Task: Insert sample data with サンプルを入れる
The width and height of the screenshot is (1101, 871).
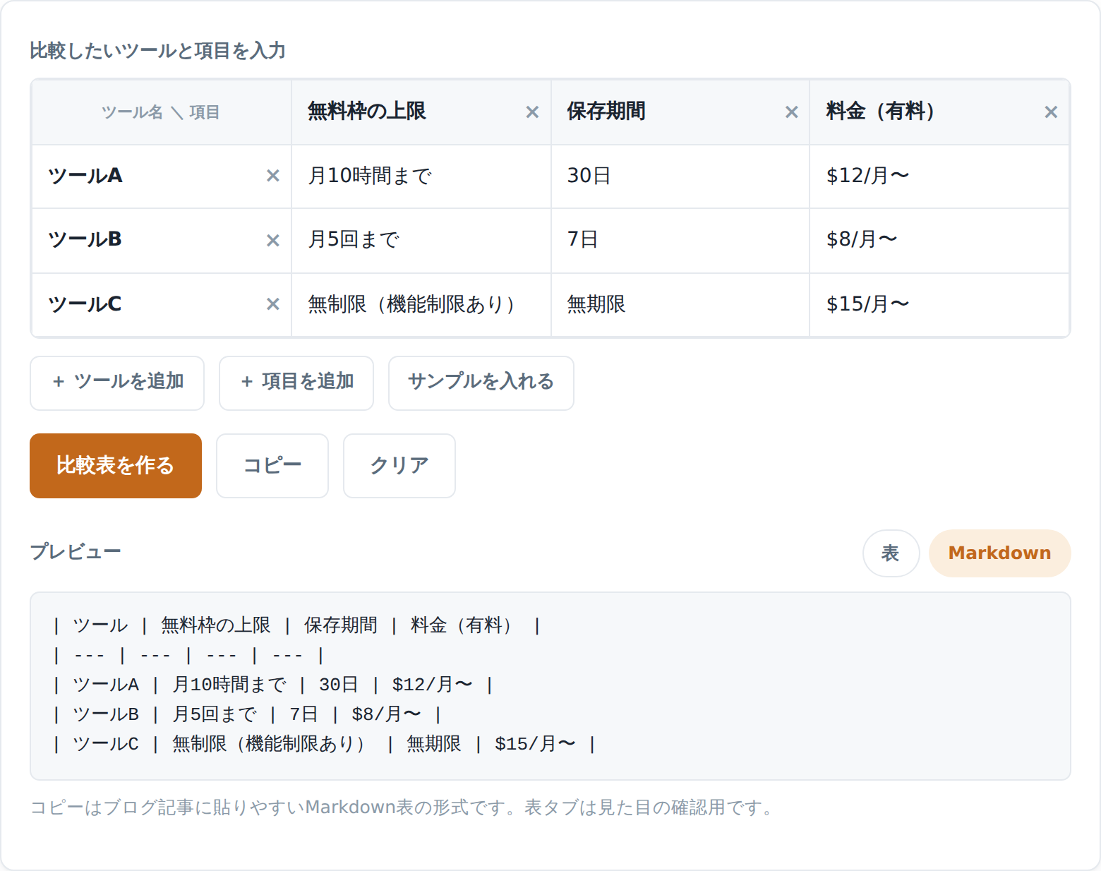Action: [481, 383]
